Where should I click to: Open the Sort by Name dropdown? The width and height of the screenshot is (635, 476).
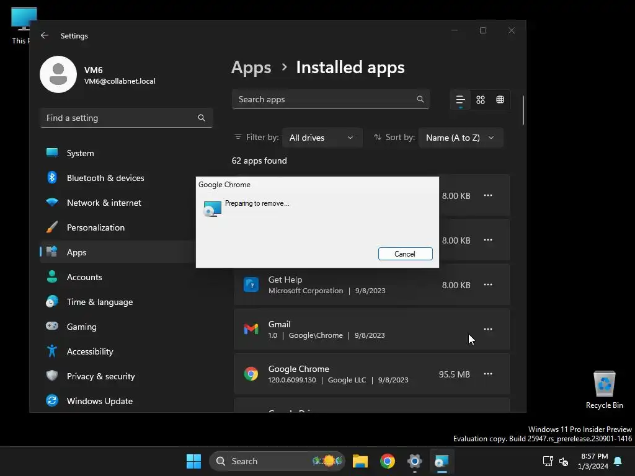pyautogui.click(x=461, y=138)
